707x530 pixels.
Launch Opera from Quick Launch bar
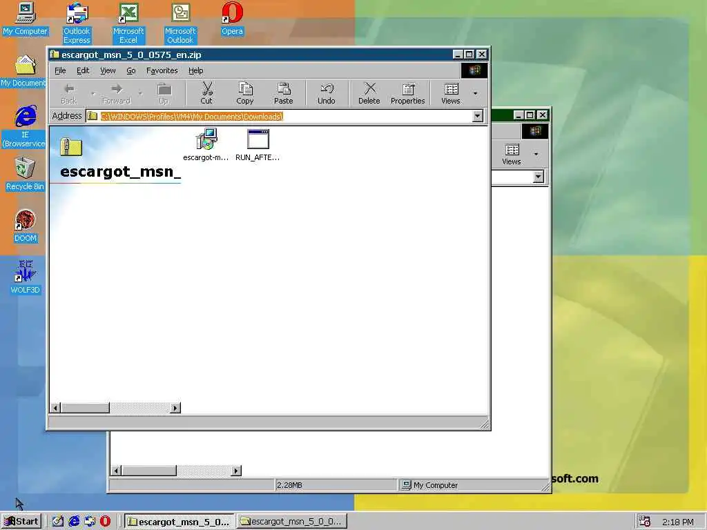(105, 522)
